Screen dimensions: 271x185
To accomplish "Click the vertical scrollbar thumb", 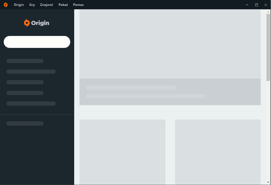I will coord(268,47).
